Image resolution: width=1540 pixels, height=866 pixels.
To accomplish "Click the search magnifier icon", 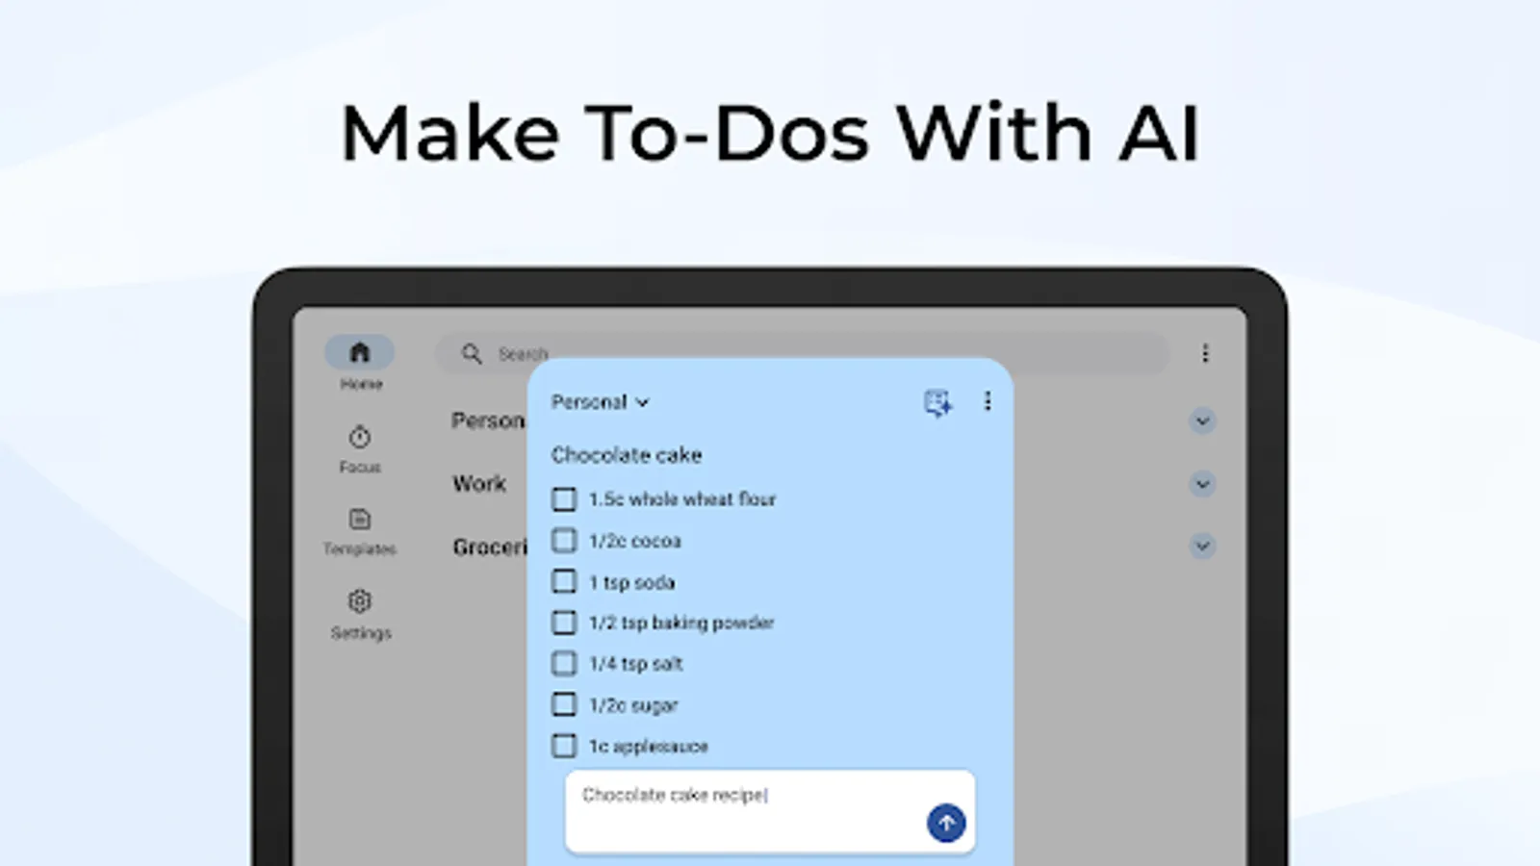I will [472, 354].
